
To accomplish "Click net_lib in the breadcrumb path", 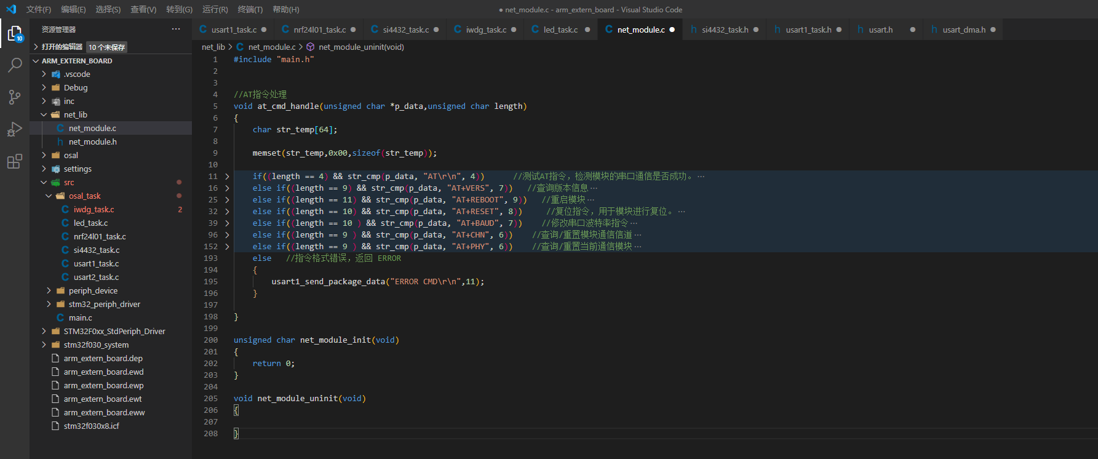I will [x=213, y=47].
